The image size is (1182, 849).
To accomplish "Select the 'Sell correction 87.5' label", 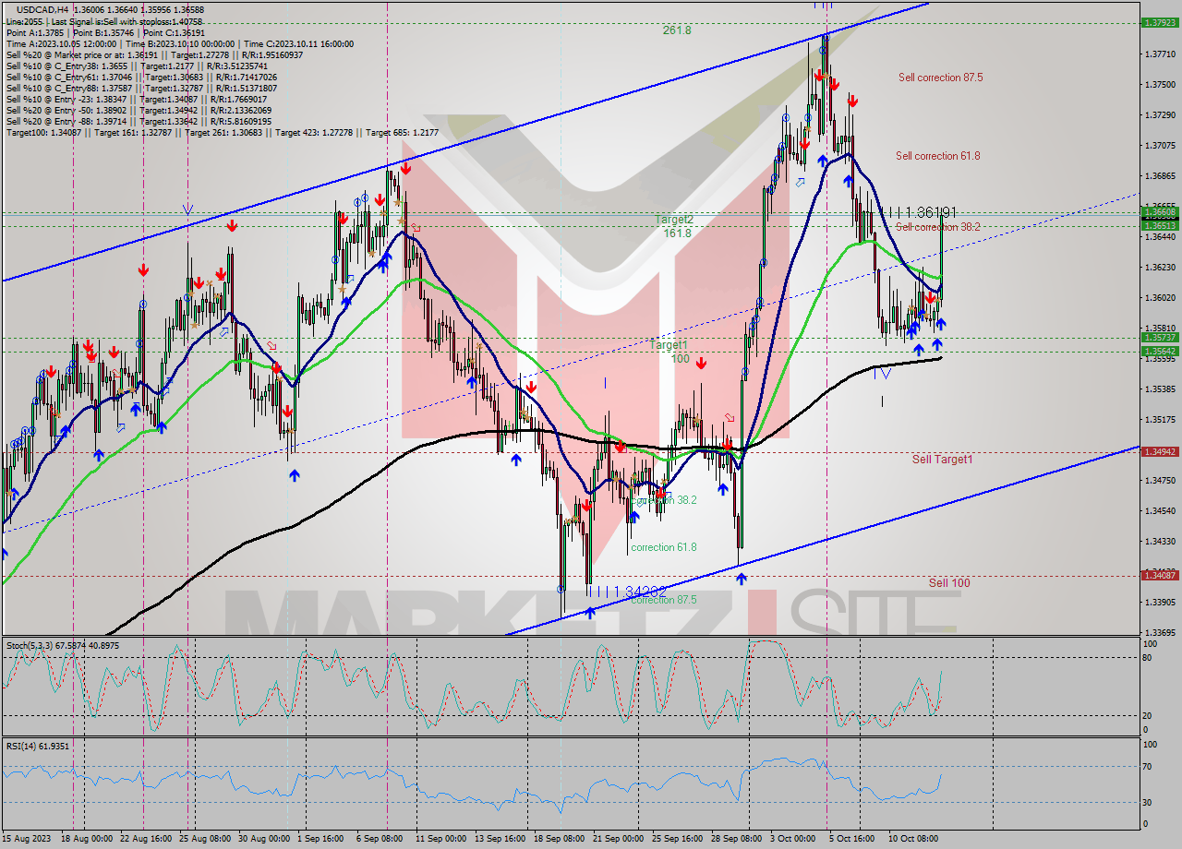I will [x=940, y=78].
